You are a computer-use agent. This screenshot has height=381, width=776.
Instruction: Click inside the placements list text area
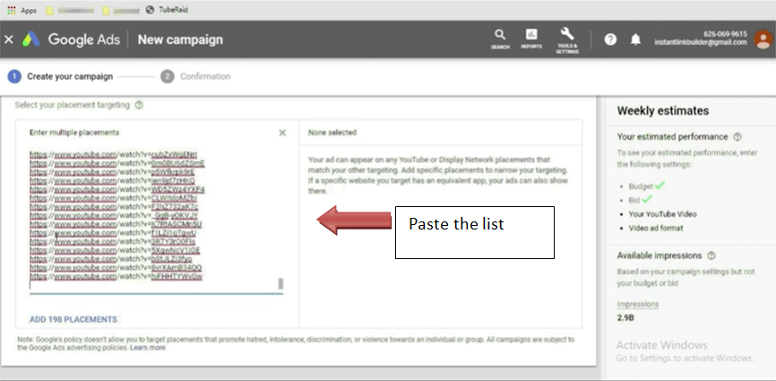tap(156, 221)
